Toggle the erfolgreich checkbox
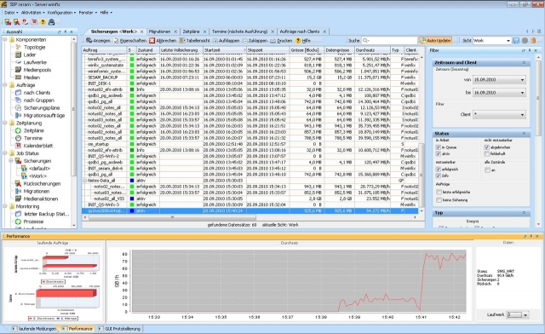 [438, 169]
